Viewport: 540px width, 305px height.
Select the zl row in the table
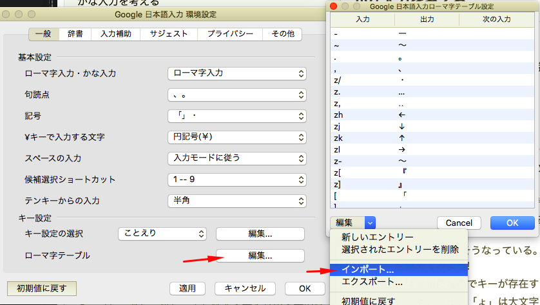pyautogui.click(x=432, y=149)
